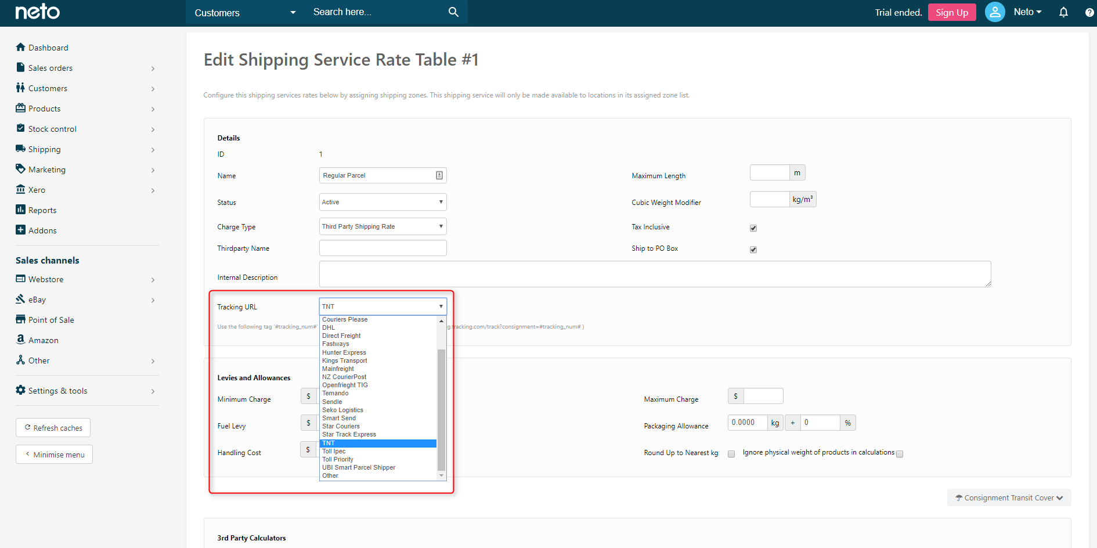The image size is (1097, 548).
Task: Click the Maximum Length input field
Action: [770, 172]
